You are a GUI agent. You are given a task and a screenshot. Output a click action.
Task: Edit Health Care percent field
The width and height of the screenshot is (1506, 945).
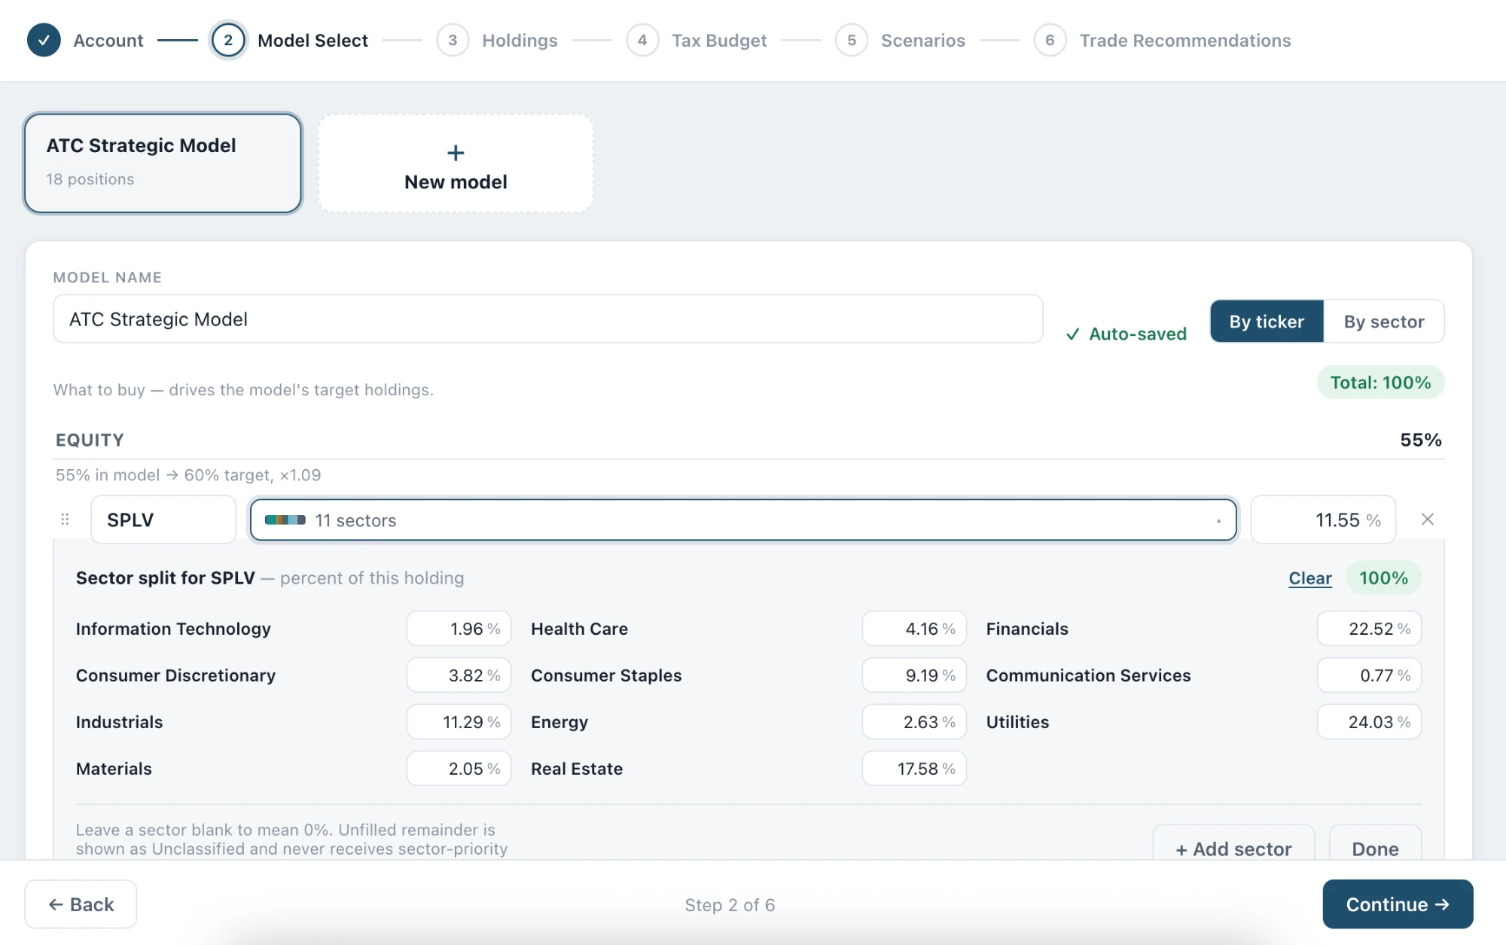[914, 629]
